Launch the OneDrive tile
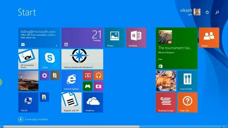 (93, 102)
